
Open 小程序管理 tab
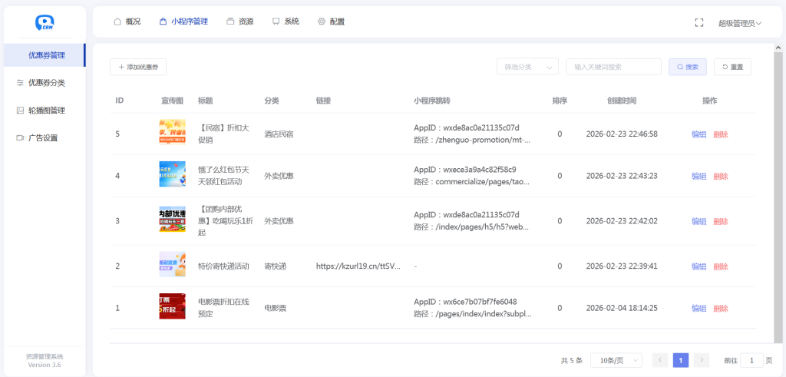[183, 21]
